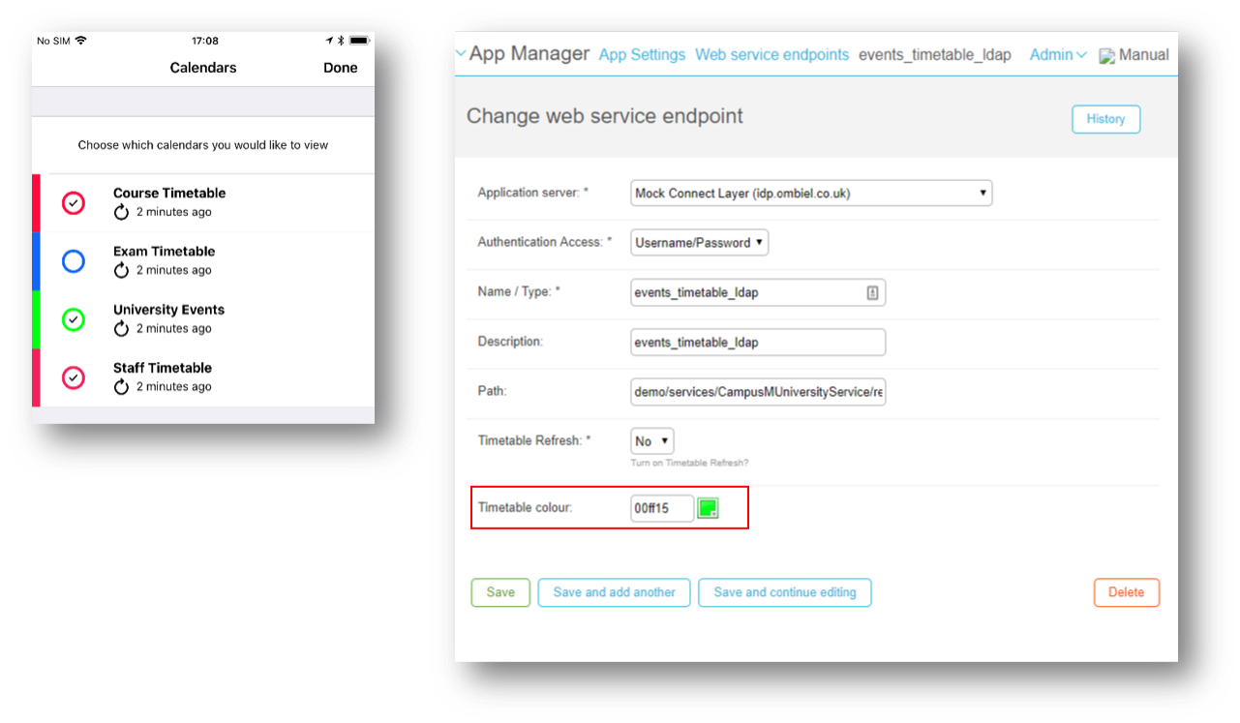
Task: Click the Wi-Fi icon in the phone status bar
Action: (x=80, y=41)
